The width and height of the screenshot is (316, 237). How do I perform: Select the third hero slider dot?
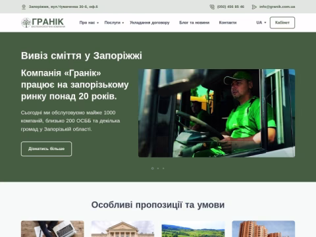pos(163,169)
